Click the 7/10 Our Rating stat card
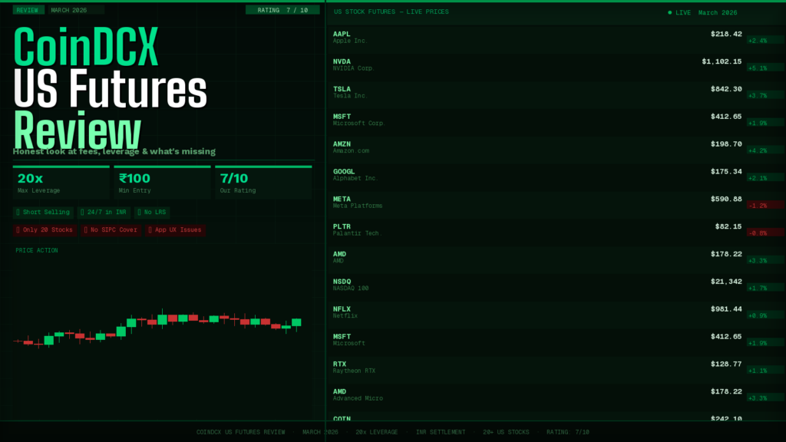 point(263,183)
